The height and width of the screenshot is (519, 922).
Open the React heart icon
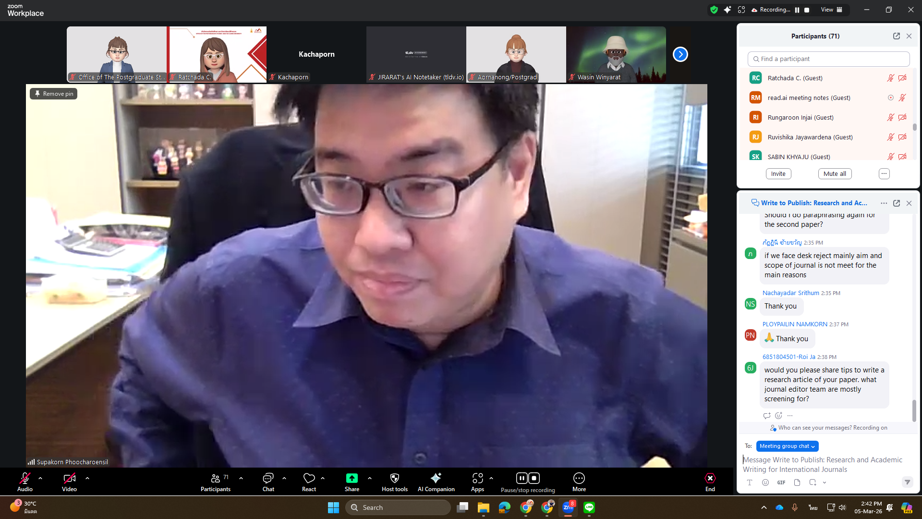[x=309, y=478]
